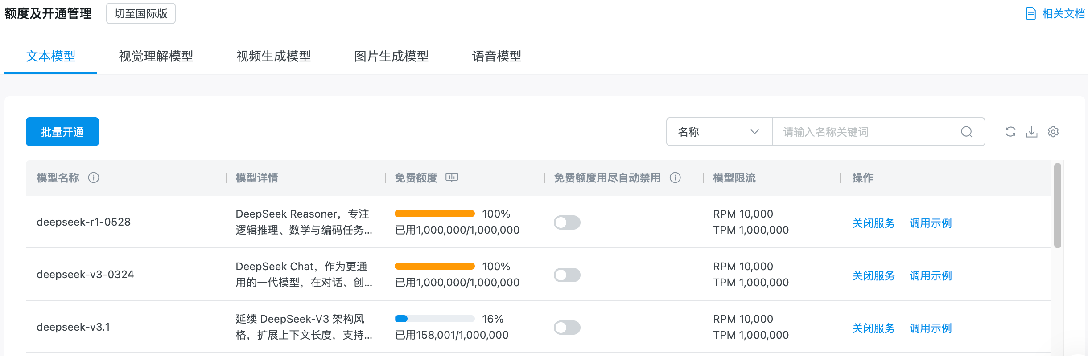This screenshot has width=1088, height=356.
Task: Click the 批量开通 button
Action: coord(62,132)
